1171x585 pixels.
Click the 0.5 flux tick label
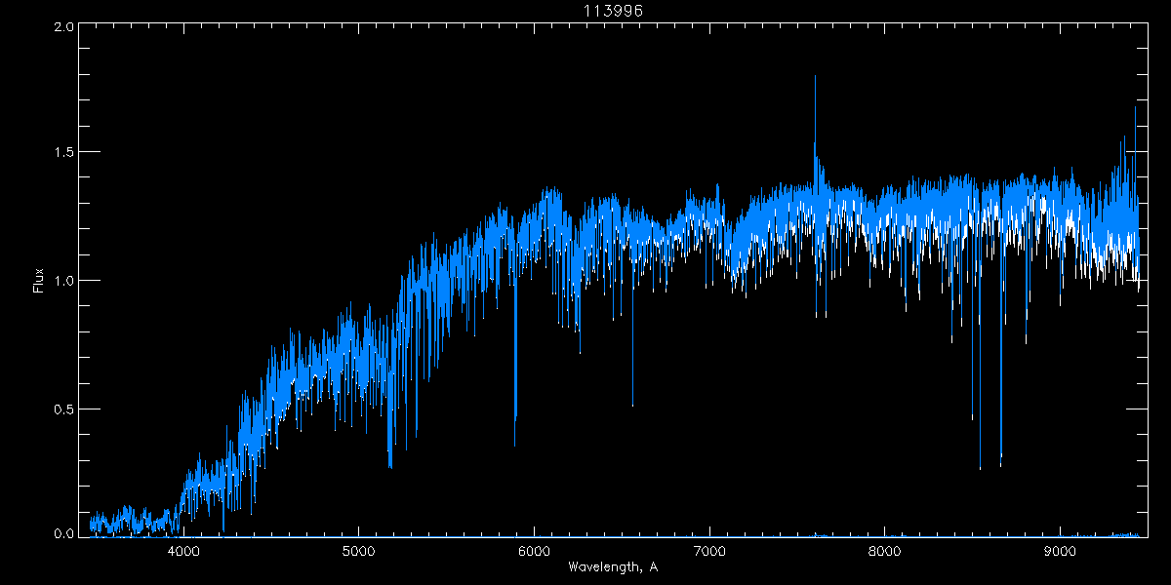click(x=63, y=409)
